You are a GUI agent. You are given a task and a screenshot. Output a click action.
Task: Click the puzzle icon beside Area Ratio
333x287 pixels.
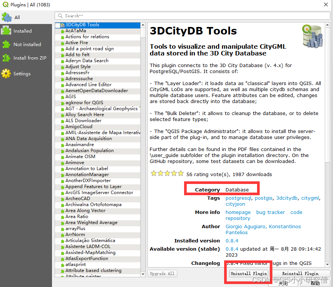(62, 217)
